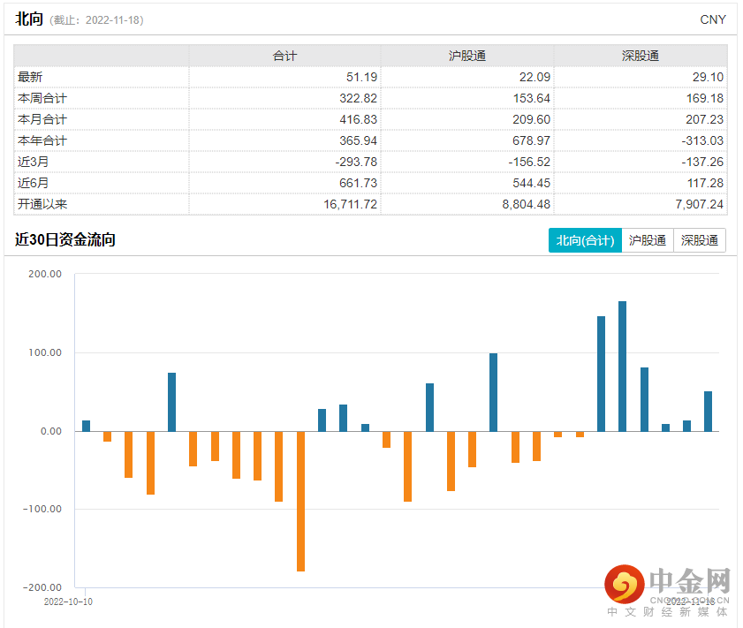This screenshot has width=743, height=628.
Task: Click the tallest blue bar in the chart
Action: point(622,366)
